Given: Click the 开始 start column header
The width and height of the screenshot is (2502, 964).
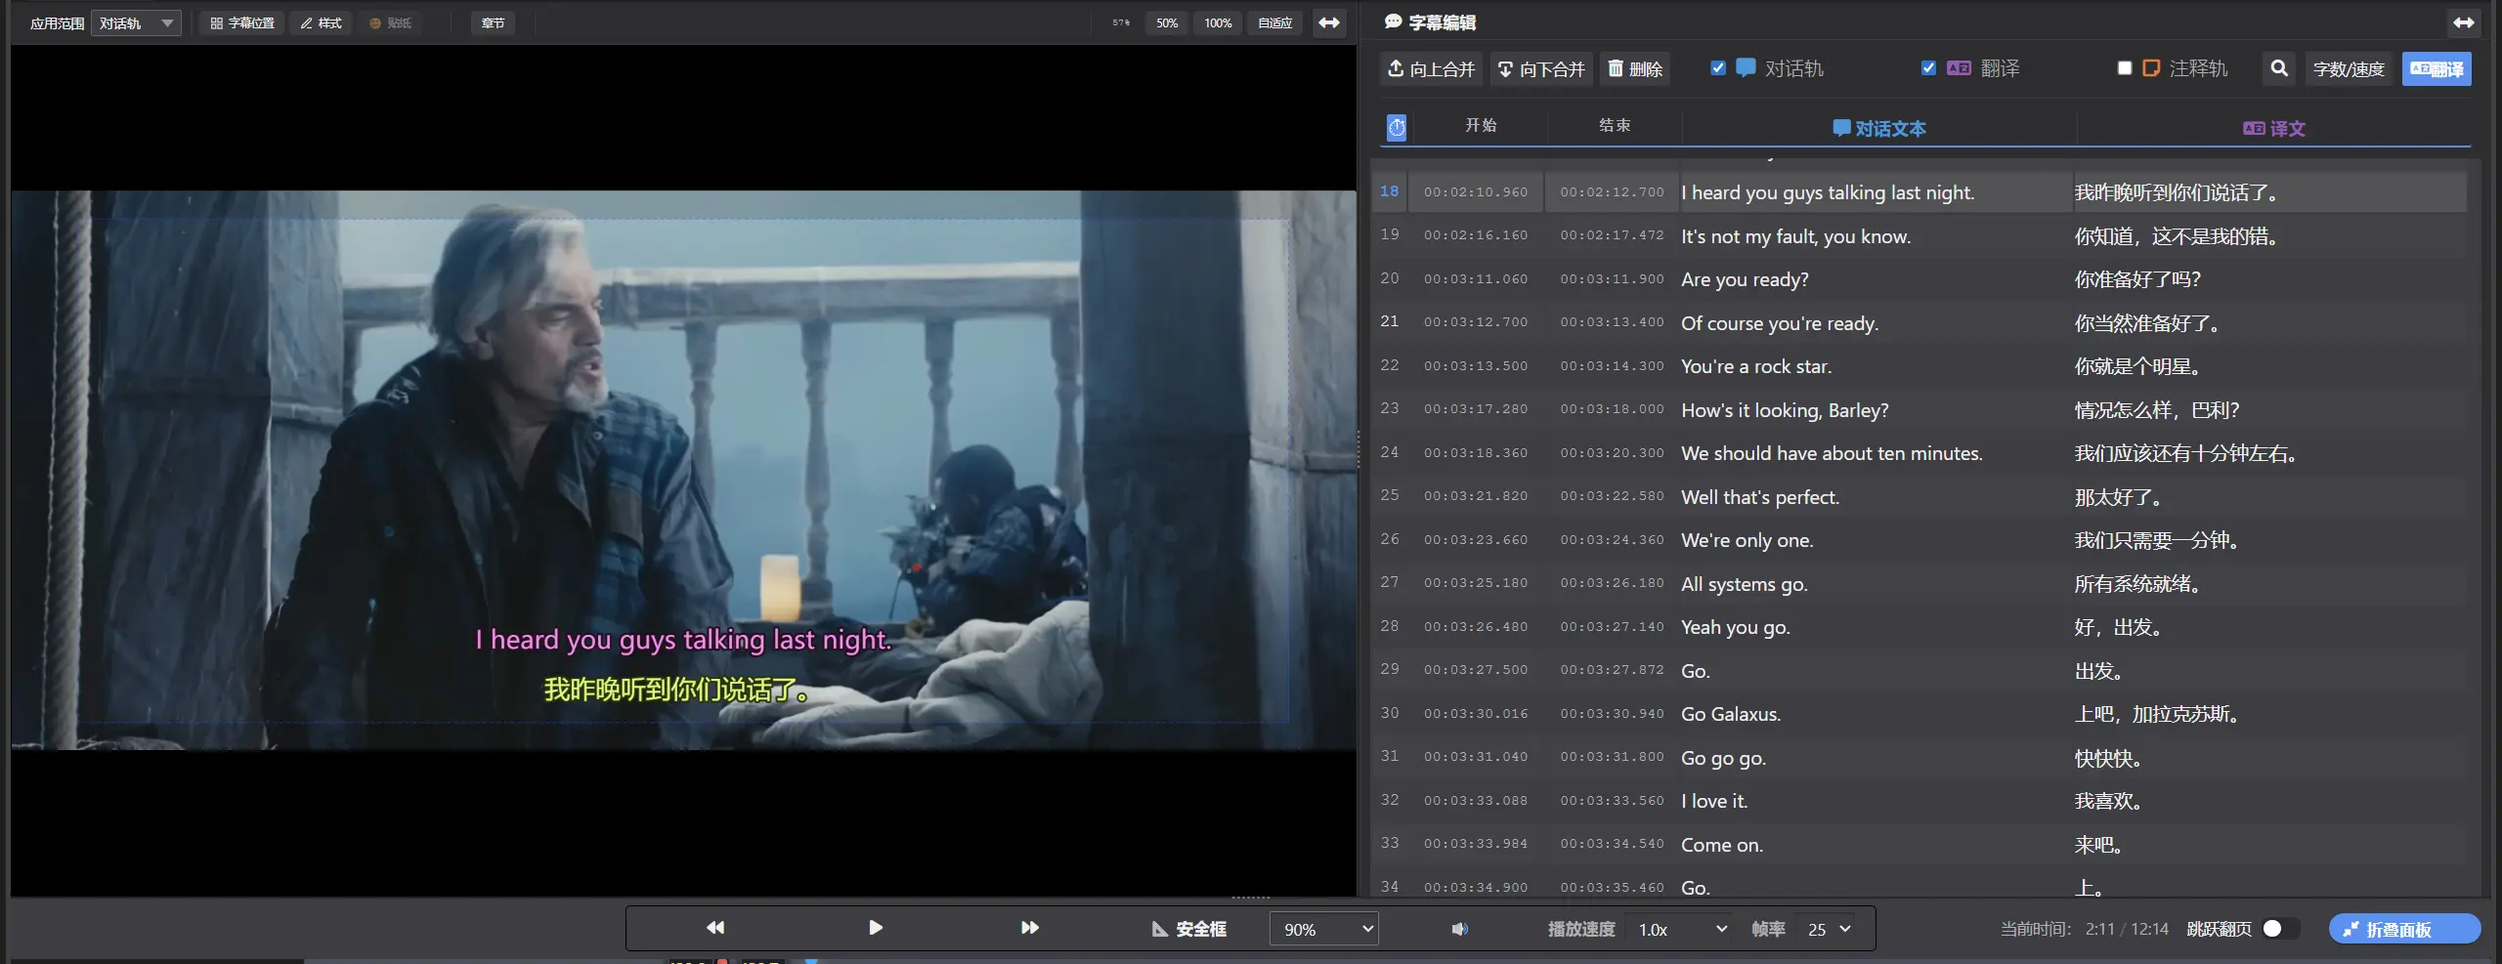Looking at the screenshot, I should tap(1481, 125).
